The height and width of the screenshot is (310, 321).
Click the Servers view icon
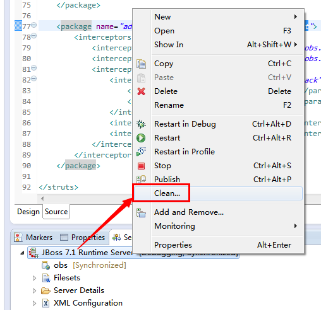116,238
